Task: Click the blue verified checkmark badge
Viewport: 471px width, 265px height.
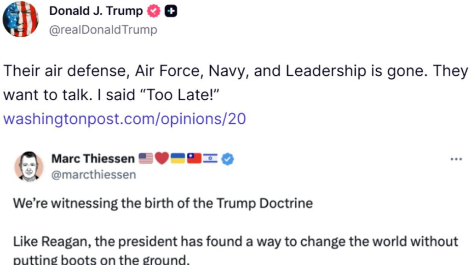Action: point(228,159)
